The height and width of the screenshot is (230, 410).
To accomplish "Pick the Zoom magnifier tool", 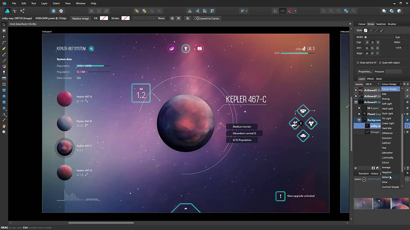I will point(4,132).
